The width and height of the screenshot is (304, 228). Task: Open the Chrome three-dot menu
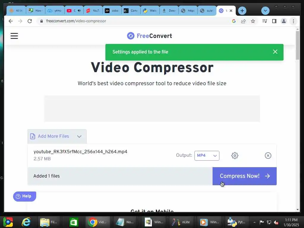pyautogui.click(x=293, y=21)
